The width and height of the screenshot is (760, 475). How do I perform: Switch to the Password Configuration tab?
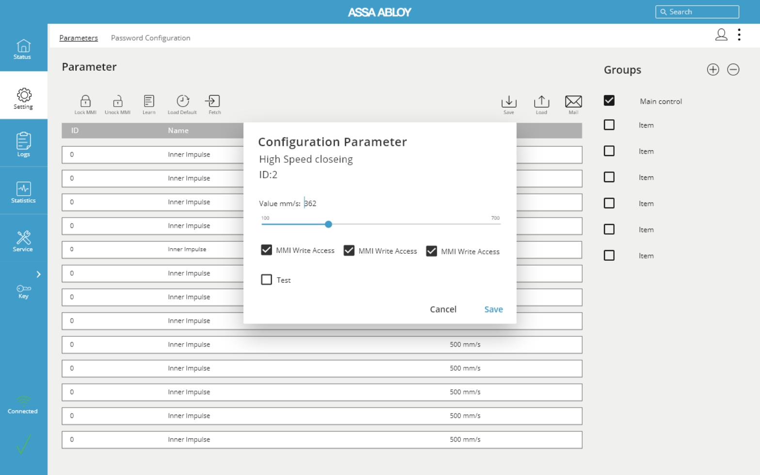(x=150, y=38)
